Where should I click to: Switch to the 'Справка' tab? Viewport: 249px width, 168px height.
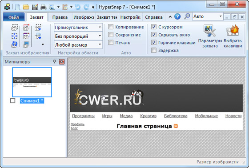coord(154,17)
